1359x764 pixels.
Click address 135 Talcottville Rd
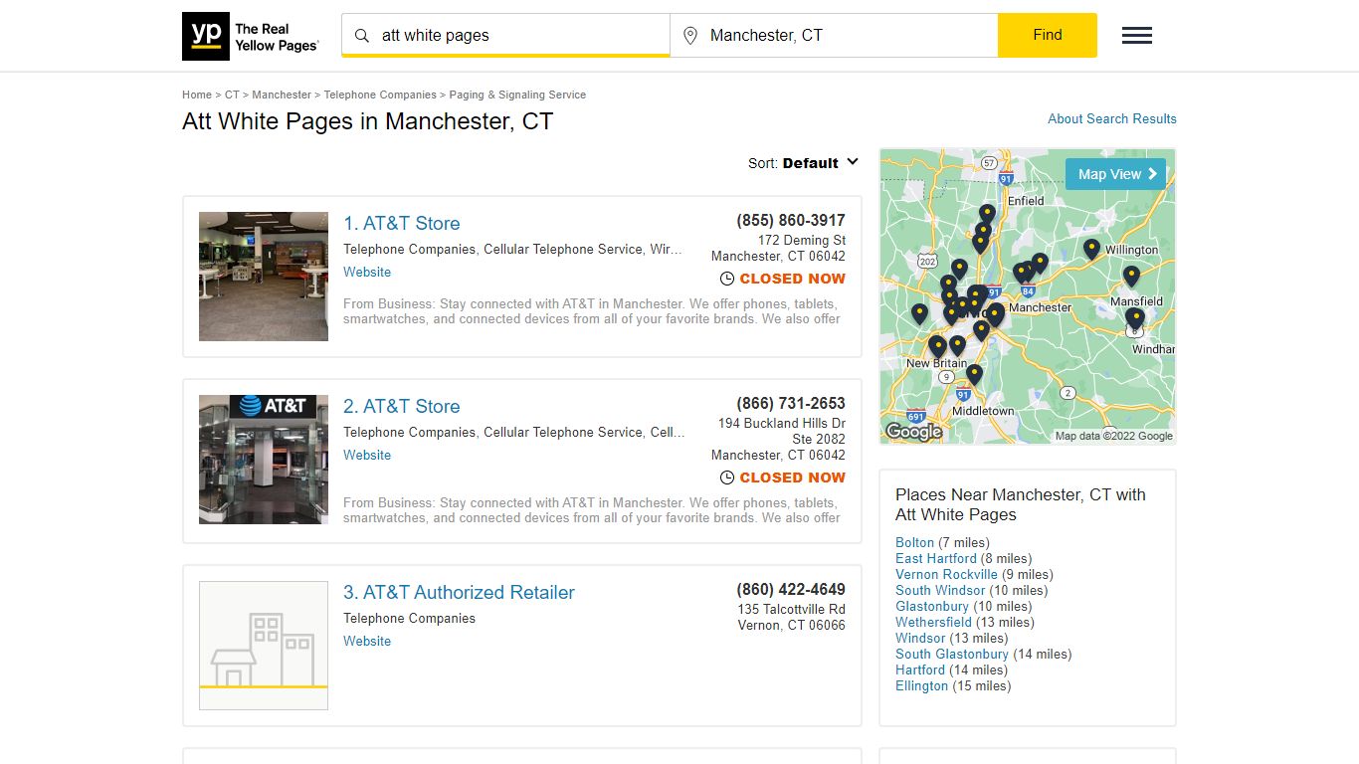[x=792, y=610]
